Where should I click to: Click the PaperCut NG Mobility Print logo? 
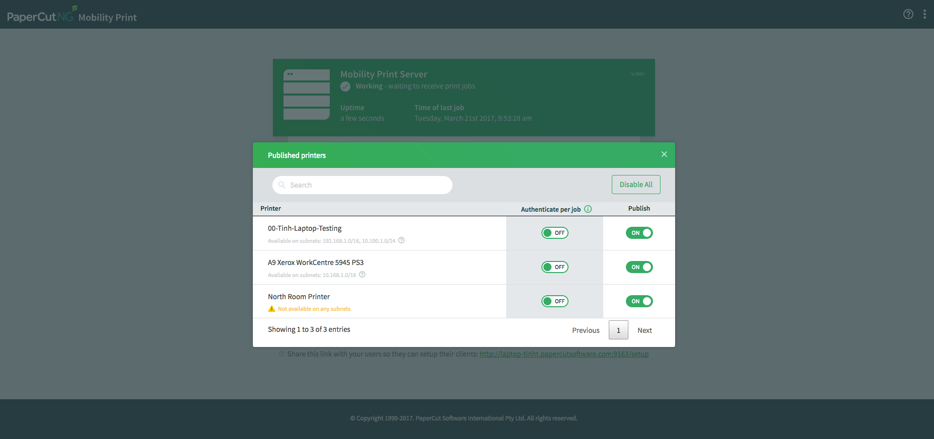click(72, 15)
